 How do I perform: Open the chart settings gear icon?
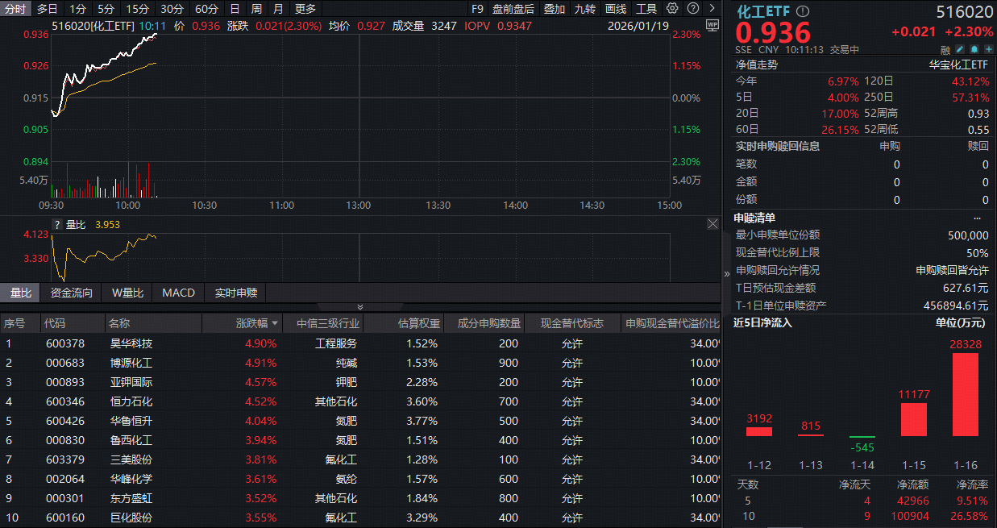(672, 8)
